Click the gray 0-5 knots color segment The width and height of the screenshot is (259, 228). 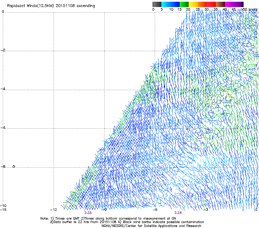(x=157, y=4)
